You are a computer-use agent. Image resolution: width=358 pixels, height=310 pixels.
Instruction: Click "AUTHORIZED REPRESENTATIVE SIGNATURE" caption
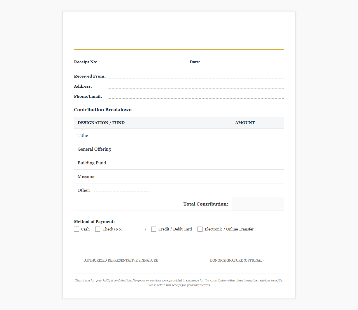[121, 260]
